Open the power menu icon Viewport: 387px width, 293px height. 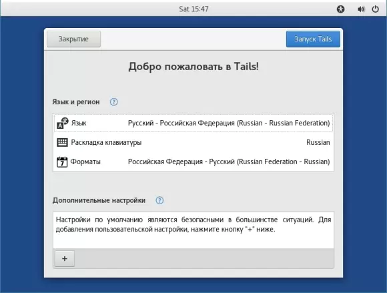coord(376,9)
